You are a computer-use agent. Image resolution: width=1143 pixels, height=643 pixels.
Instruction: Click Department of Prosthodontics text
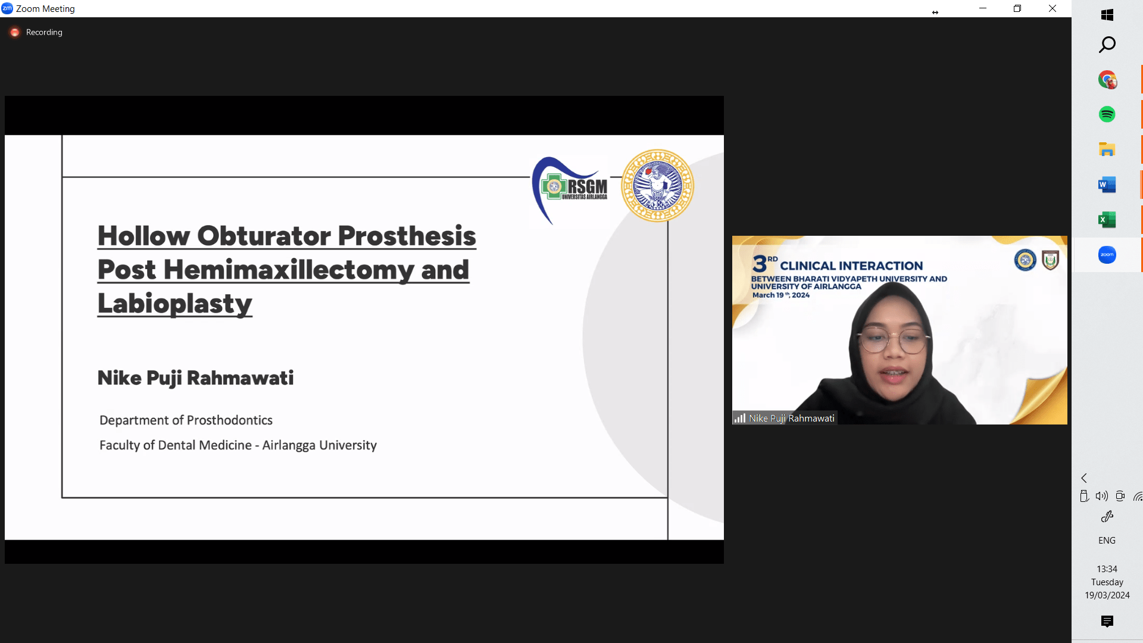(186, 420)
